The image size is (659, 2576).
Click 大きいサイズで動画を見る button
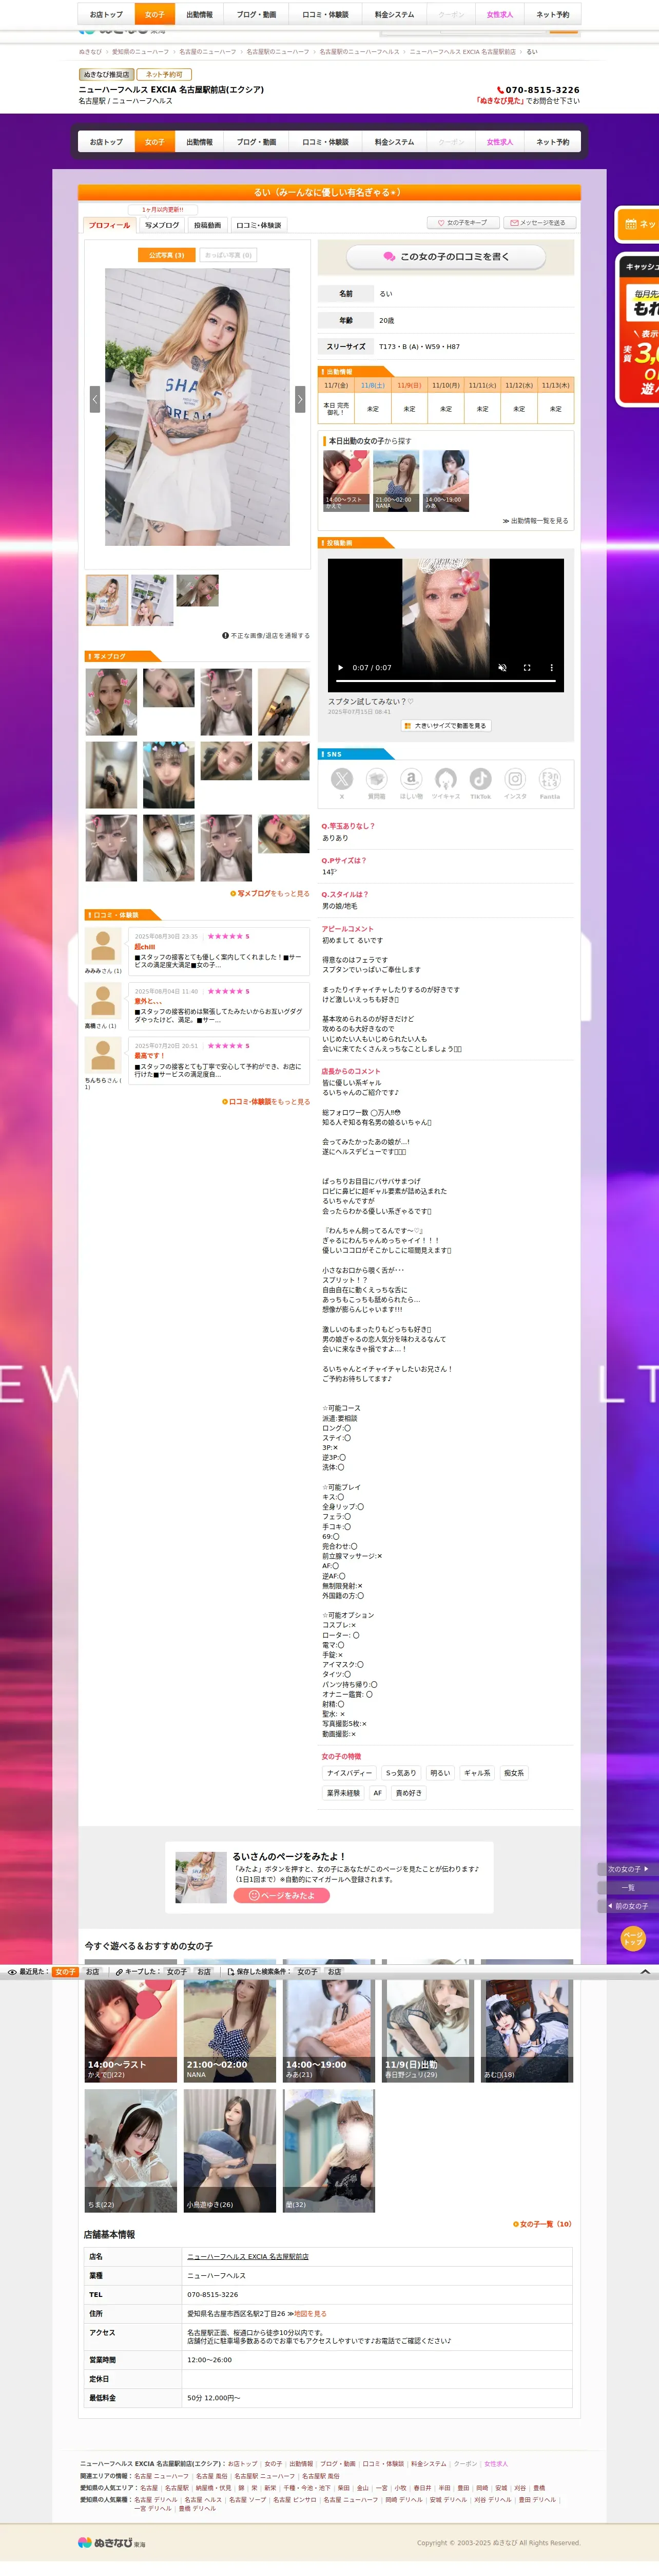click(445, 726)
